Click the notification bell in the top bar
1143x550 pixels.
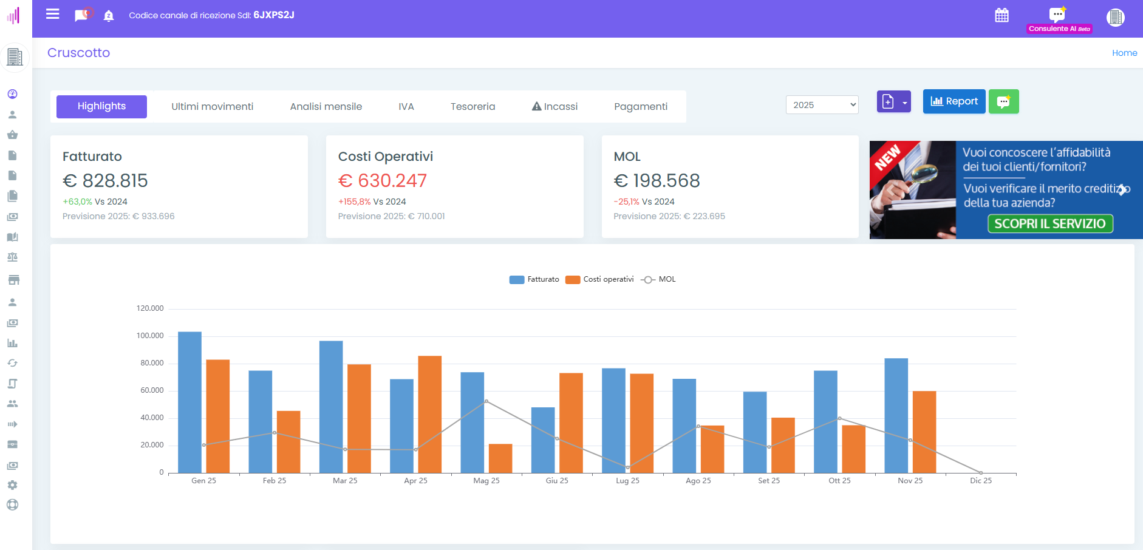[108, 15]
